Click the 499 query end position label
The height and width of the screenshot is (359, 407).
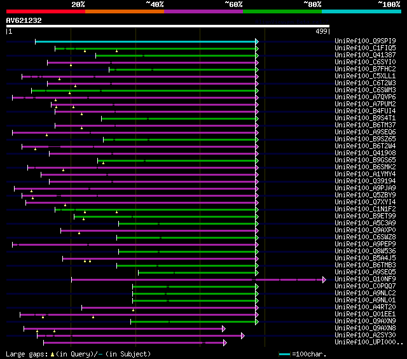coord(321,31)
